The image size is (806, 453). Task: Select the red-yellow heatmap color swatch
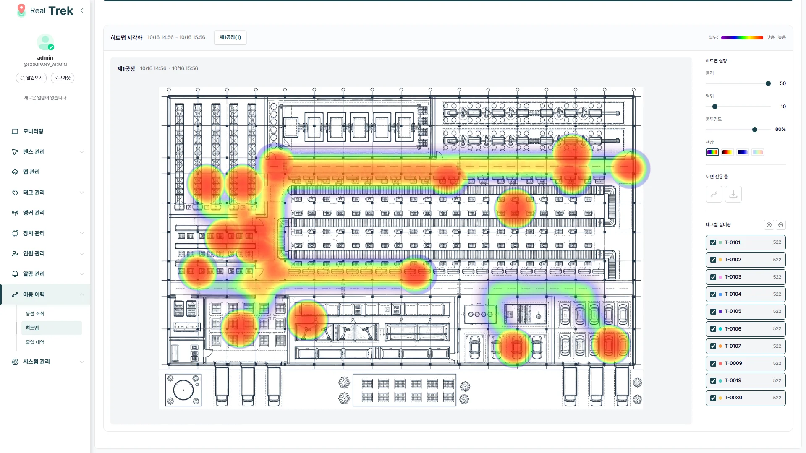tap(727, 152)
